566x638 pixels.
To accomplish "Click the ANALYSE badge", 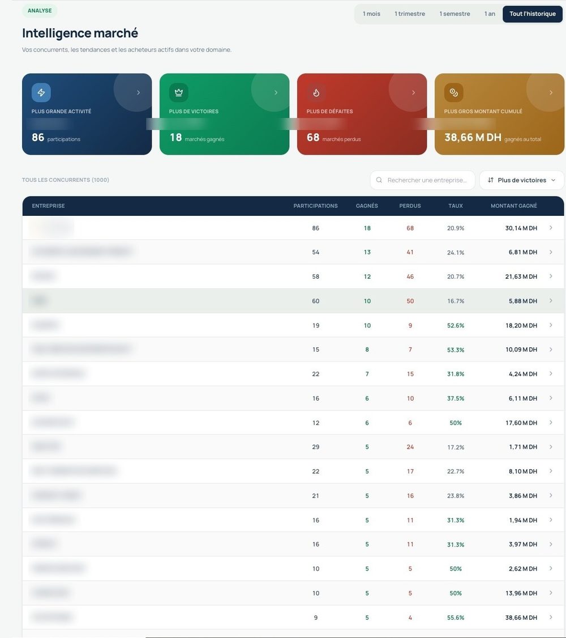I will 40,11.
